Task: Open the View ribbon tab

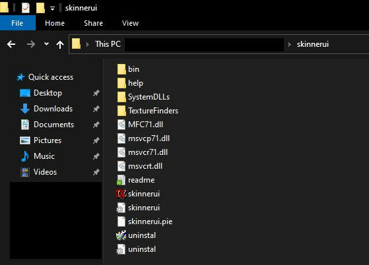Action: pos(131,23)
